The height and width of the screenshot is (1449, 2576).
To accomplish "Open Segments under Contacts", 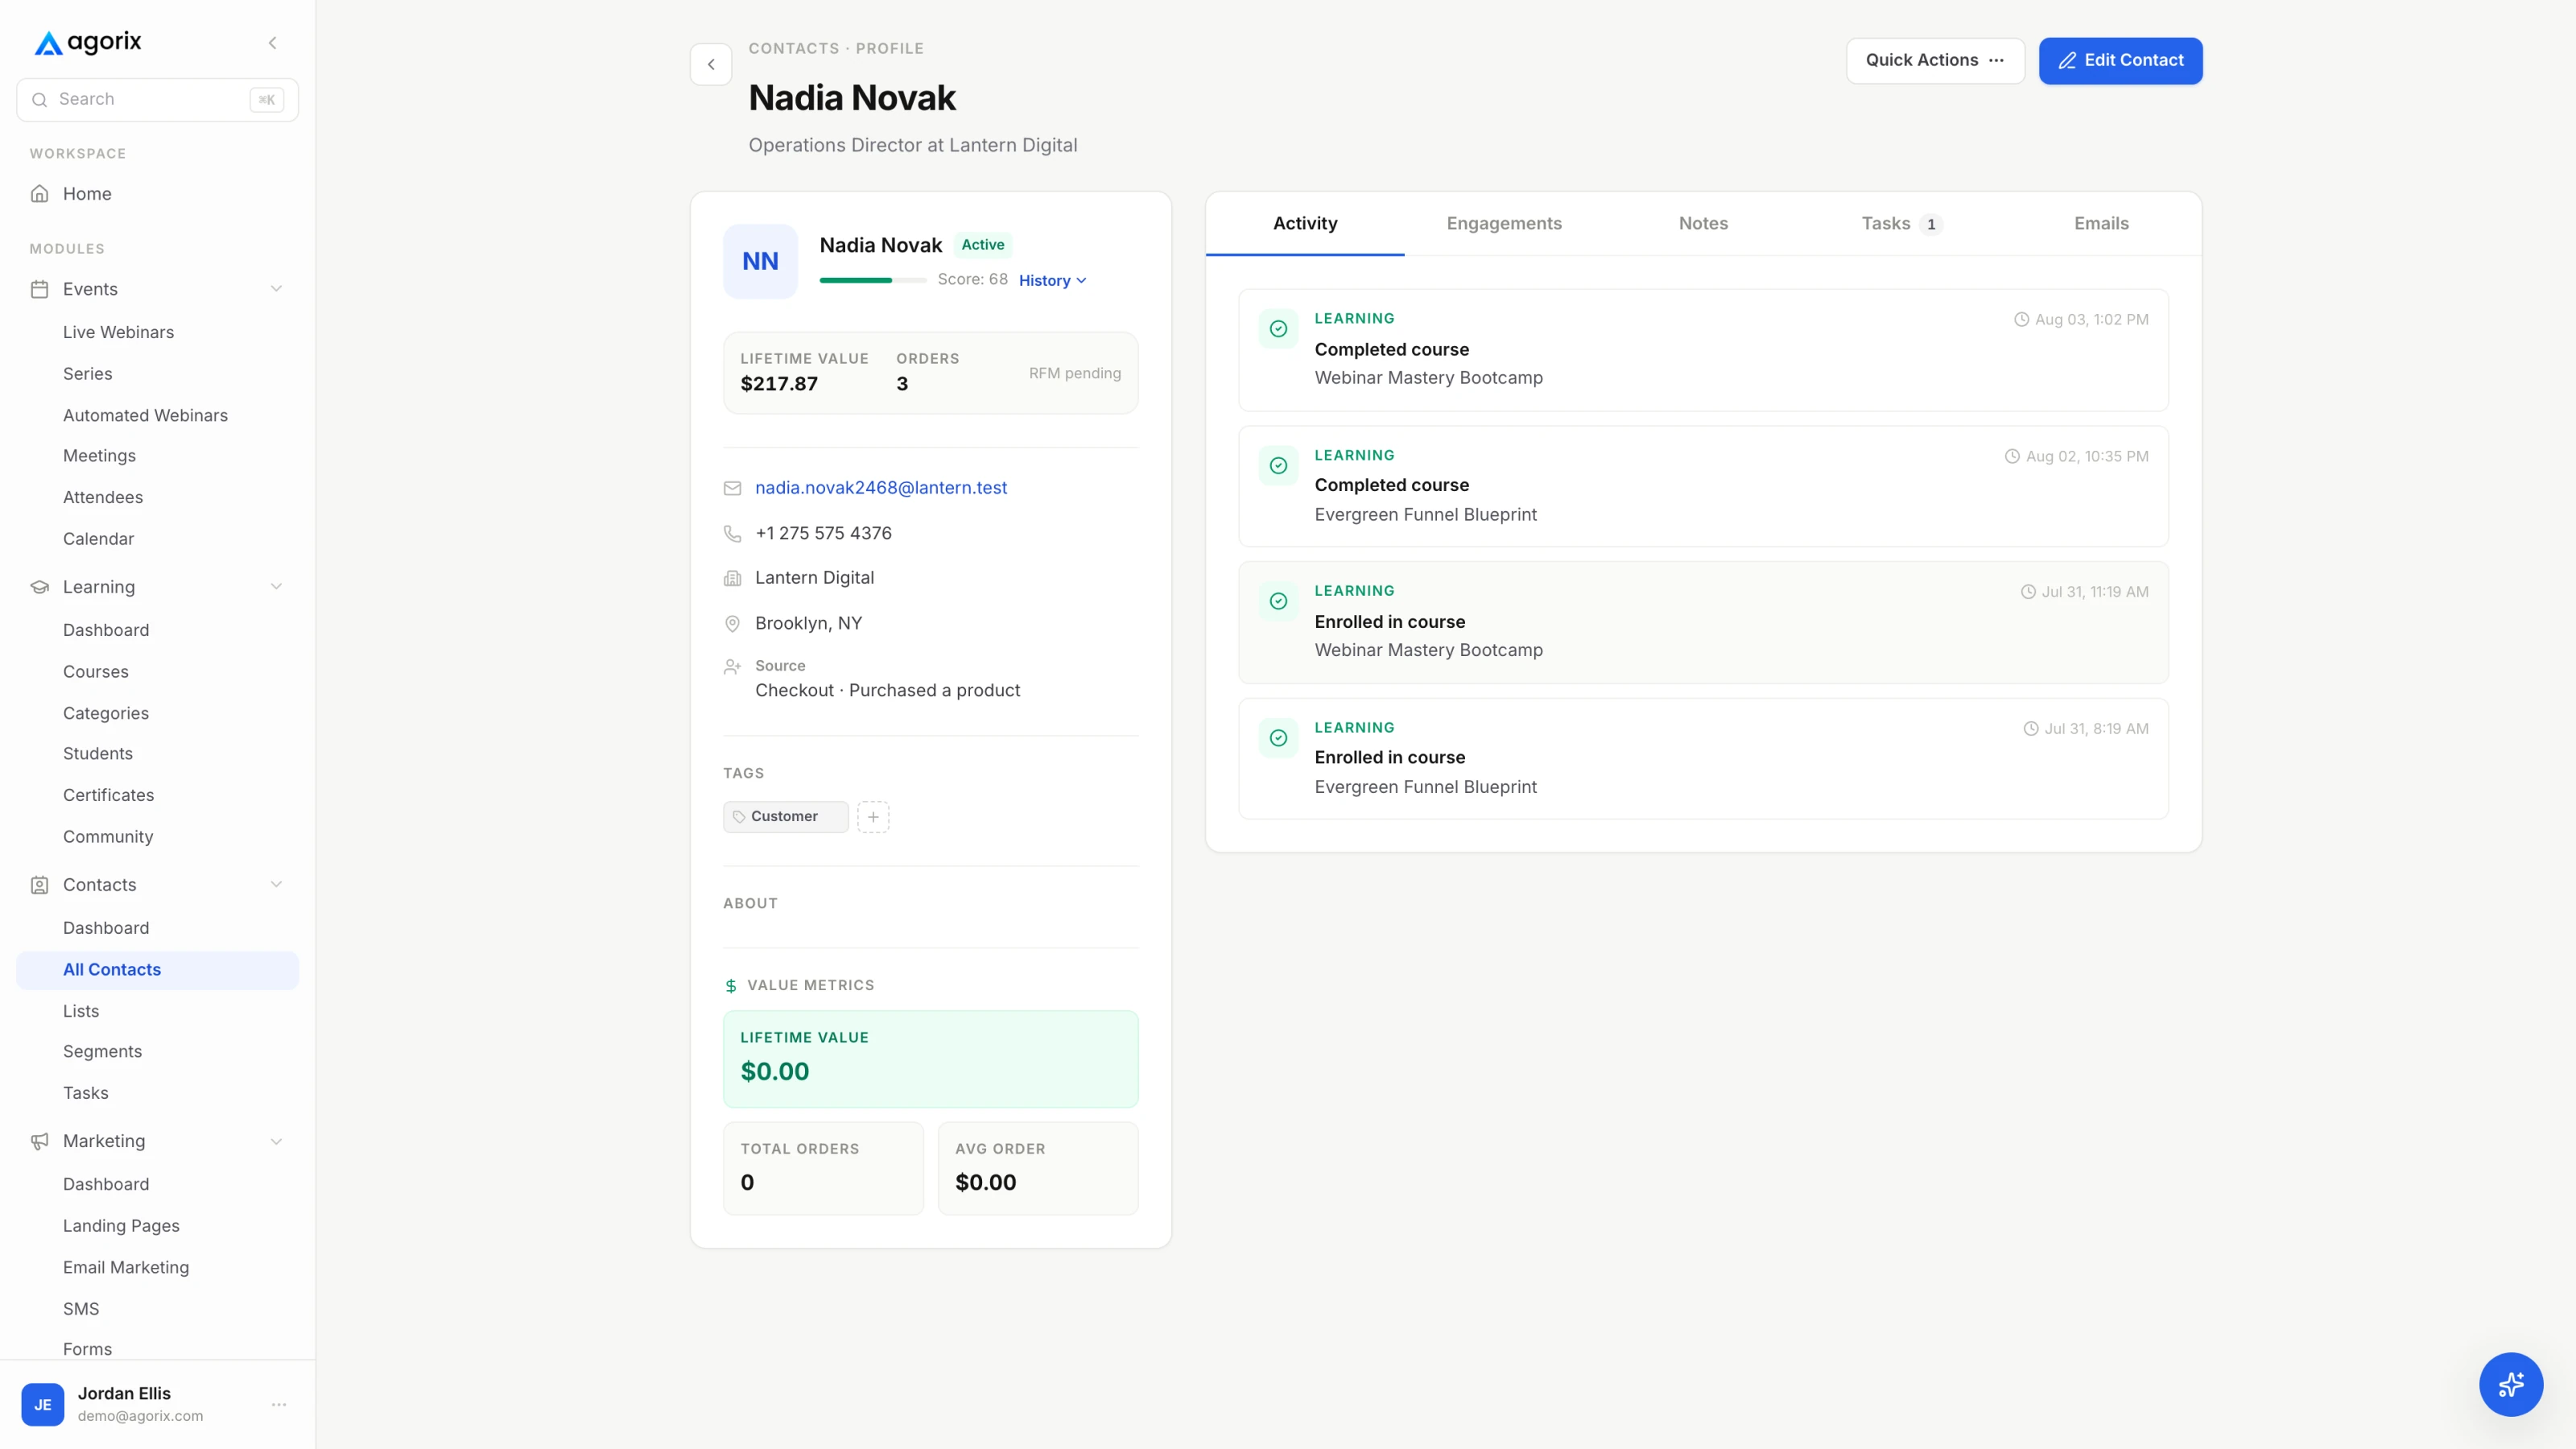I will tap(102, 1052).
